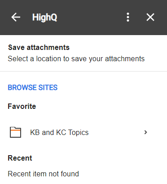Viewport: 167px width, 184px height.
Task: Open the BROWSE SITES link
Action: (x=33, y=87)
